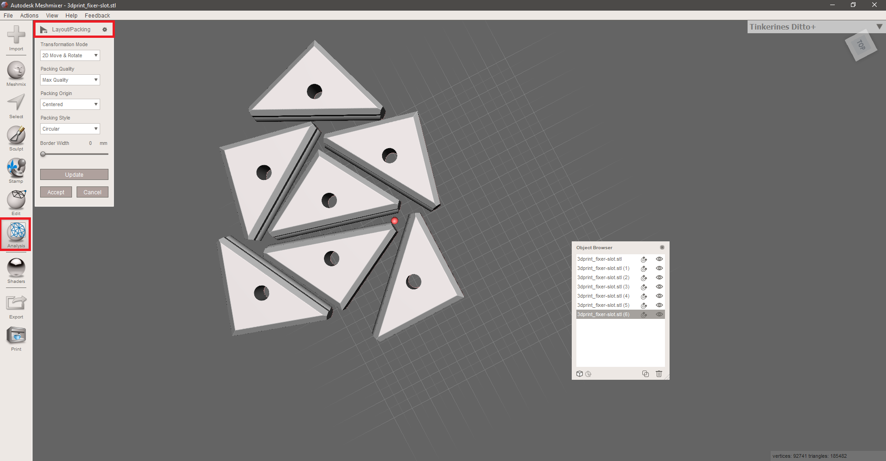Toggle visibility of 3dprint_fixer-slot.stl (6)
The height and width of the screenshot is (461, 886).
659,314
